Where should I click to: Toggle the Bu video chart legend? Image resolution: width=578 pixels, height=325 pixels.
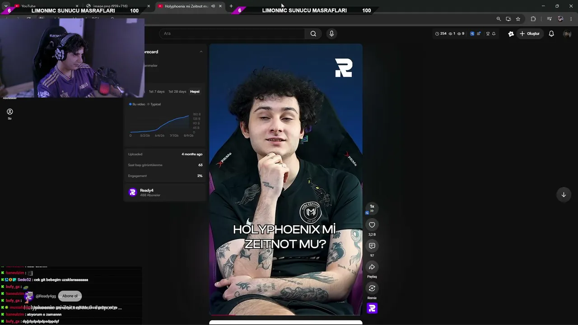click(137, 104)
